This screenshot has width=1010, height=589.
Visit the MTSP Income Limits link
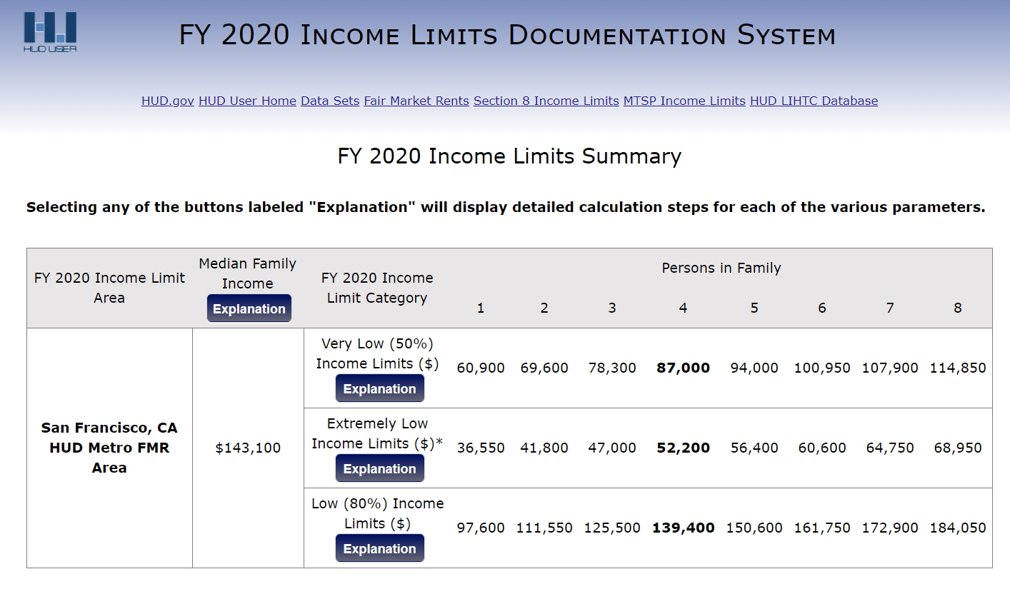click(x=684, y=101)
